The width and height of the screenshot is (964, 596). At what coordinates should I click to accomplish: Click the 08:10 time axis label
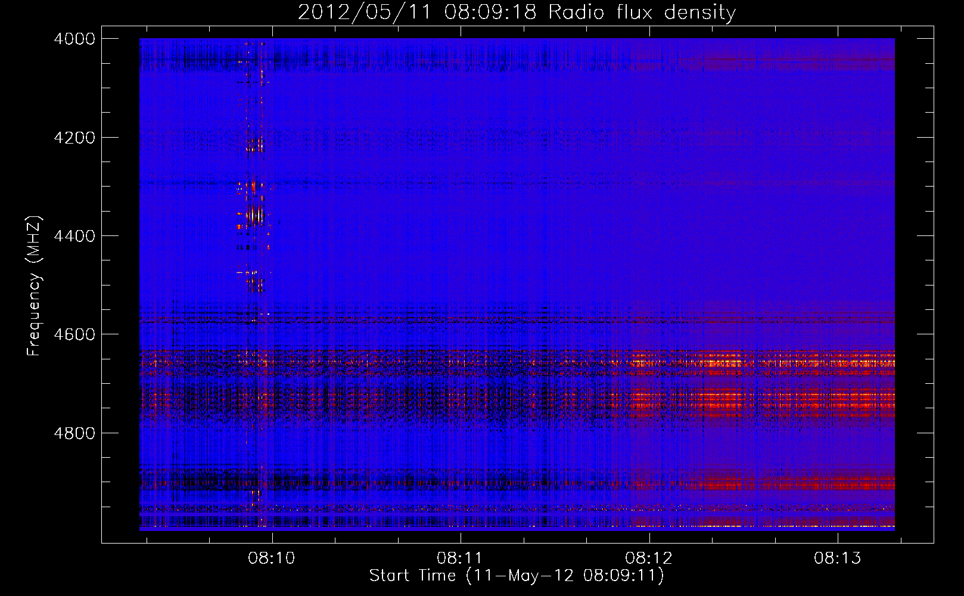point(271,558)
